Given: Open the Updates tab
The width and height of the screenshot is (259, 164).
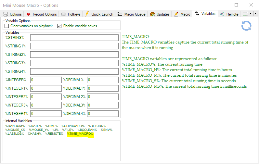Looking at the screenshot, I should tap(160, 14).
